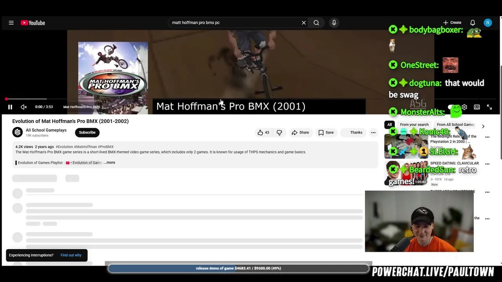Enter fullscreen with the expand arrows icon
502x282 pixels.
click(x=489, y=107)
